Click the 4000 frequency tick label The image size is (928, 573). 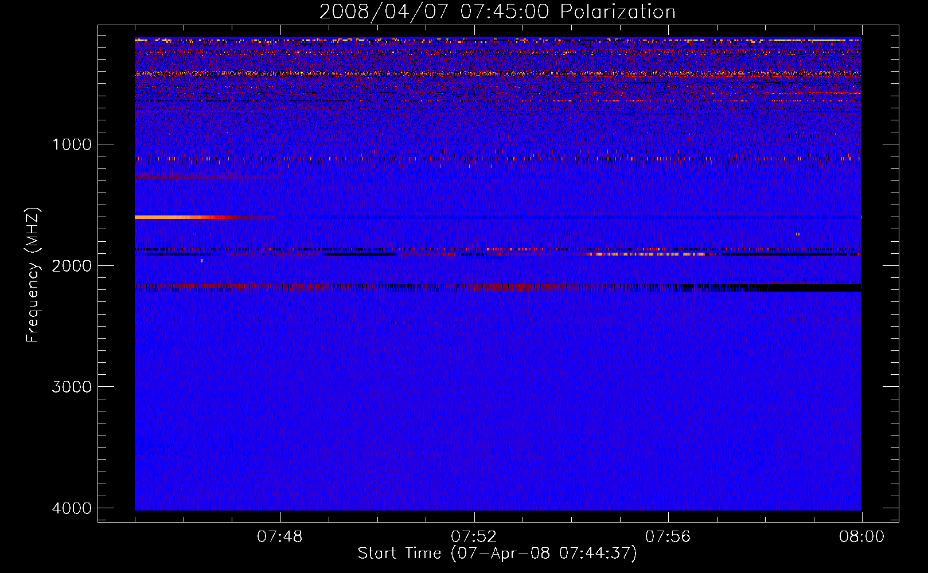(x=72, y=508)
